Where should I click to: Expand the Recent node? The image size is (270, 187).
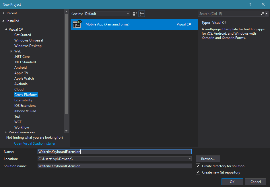pos(4,13)
